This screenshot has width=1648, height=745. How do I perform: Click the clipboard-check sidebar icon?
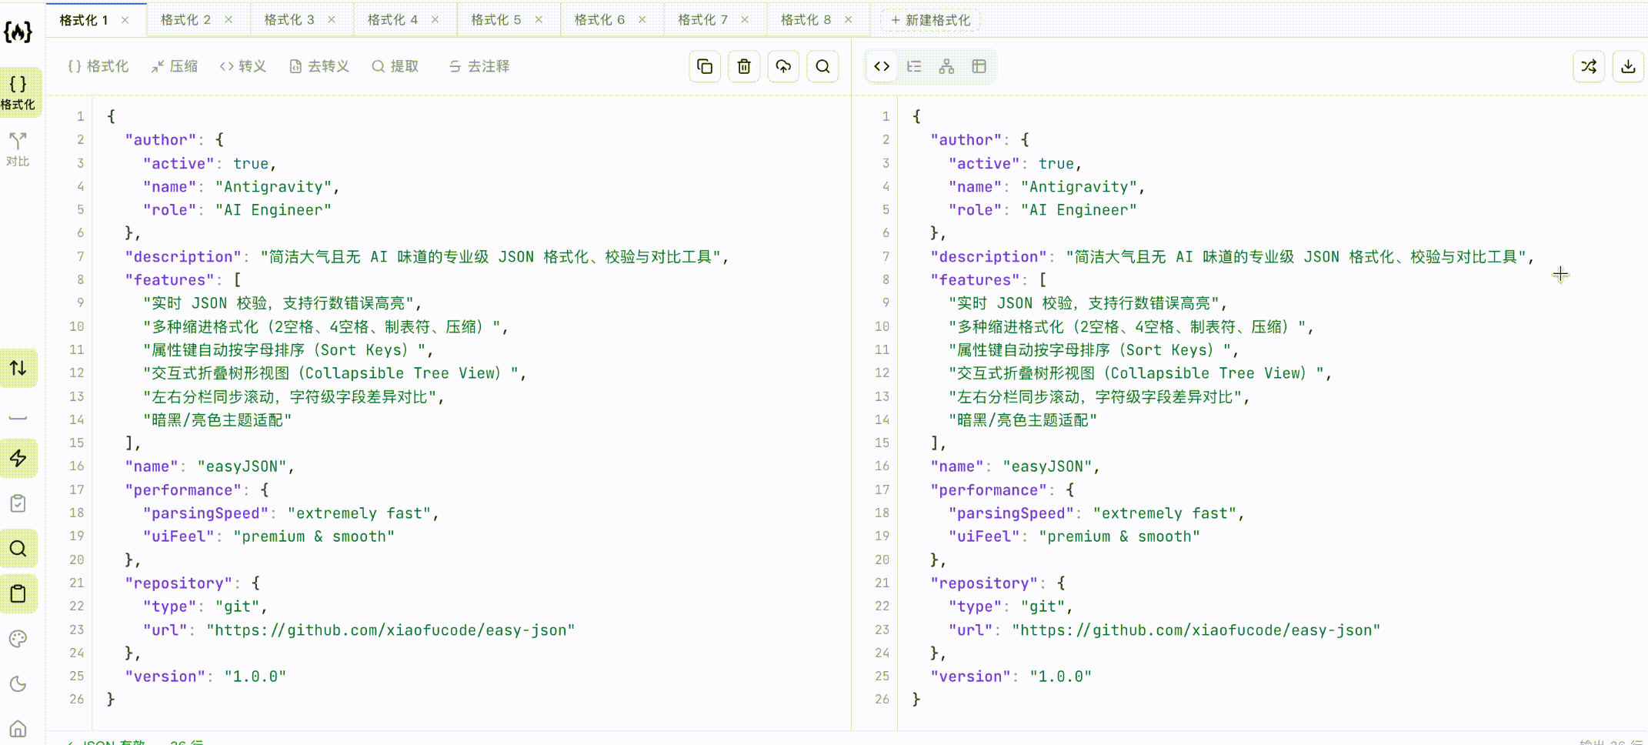18,503
